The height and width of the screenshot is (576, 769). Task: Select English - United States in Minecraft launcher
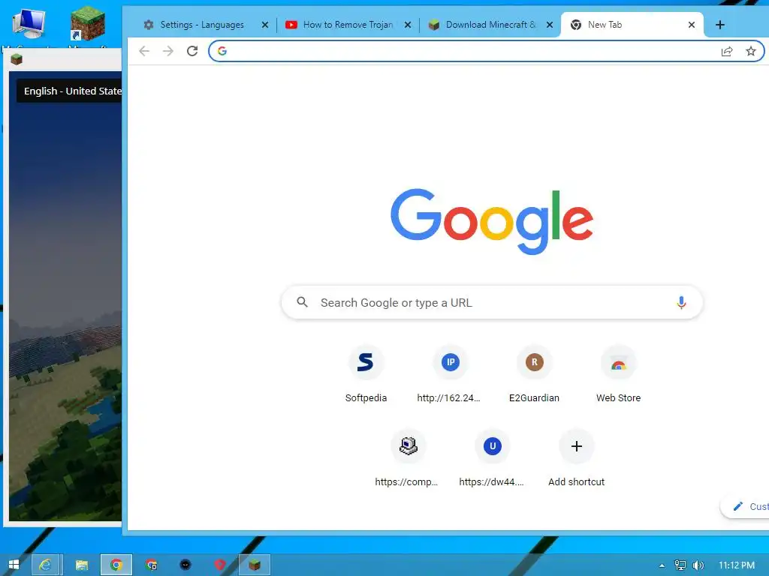tap(69, 91)
